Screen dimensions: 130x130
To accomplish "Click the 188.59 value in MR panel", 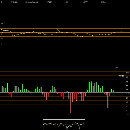I will [121, 76].
